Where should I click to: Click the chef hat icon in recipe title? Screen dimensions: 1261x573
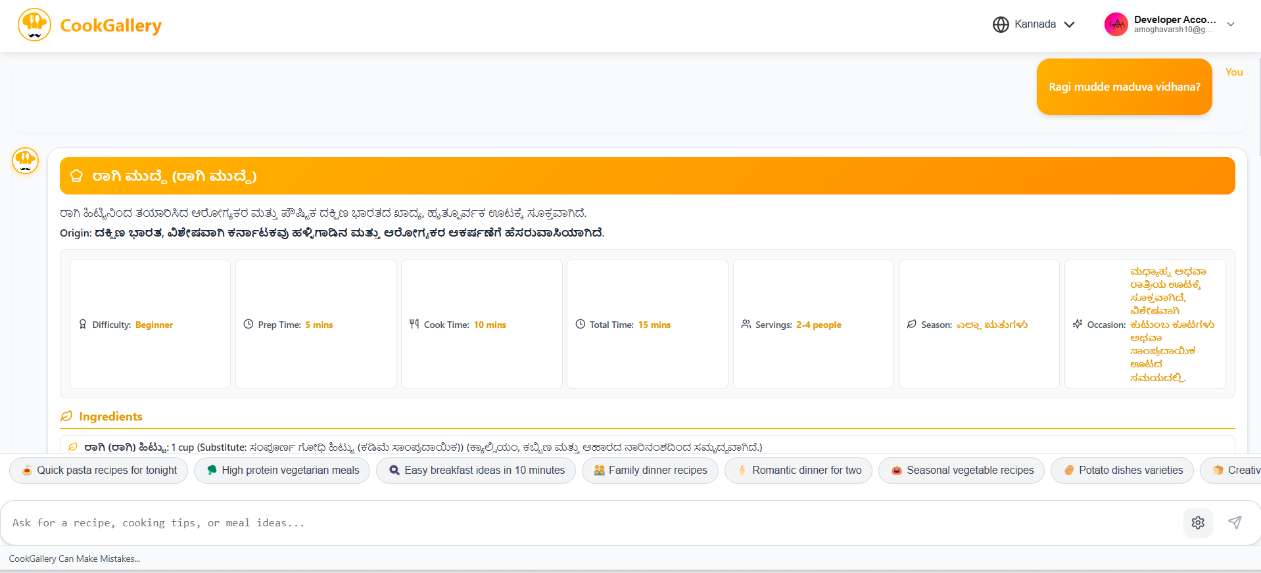(x=77, y=176)
